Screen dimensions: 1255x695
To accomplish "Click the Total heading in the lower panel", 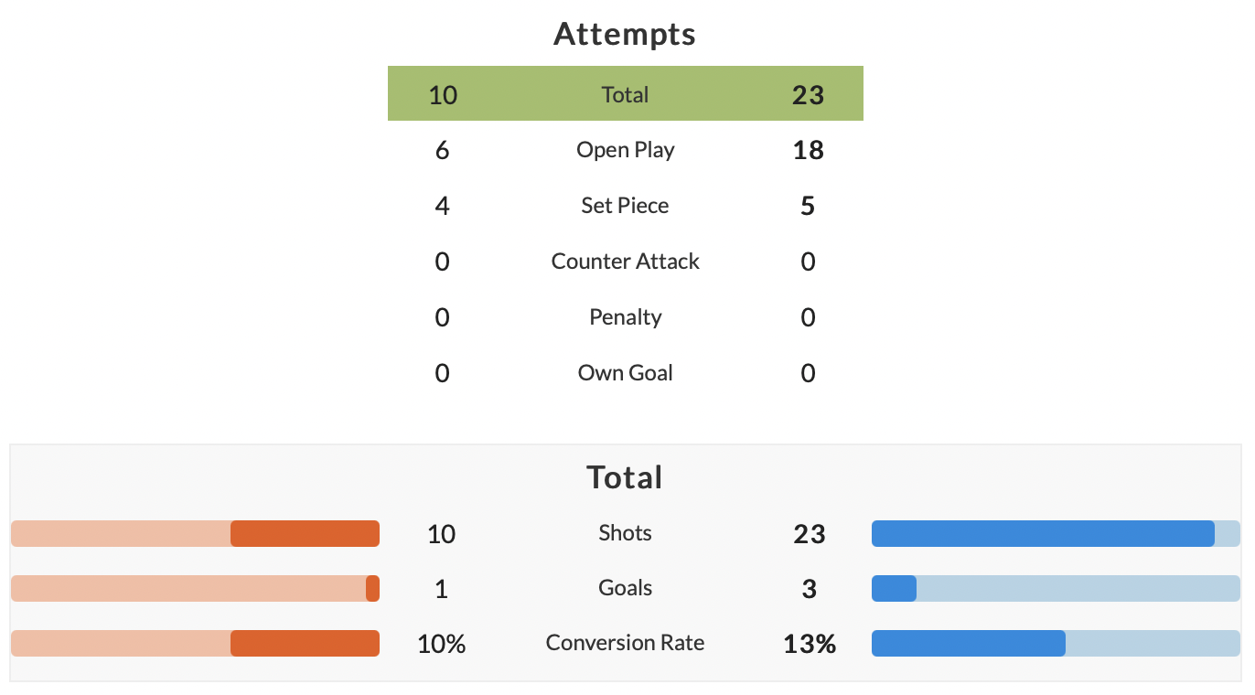I will point(625,477).
